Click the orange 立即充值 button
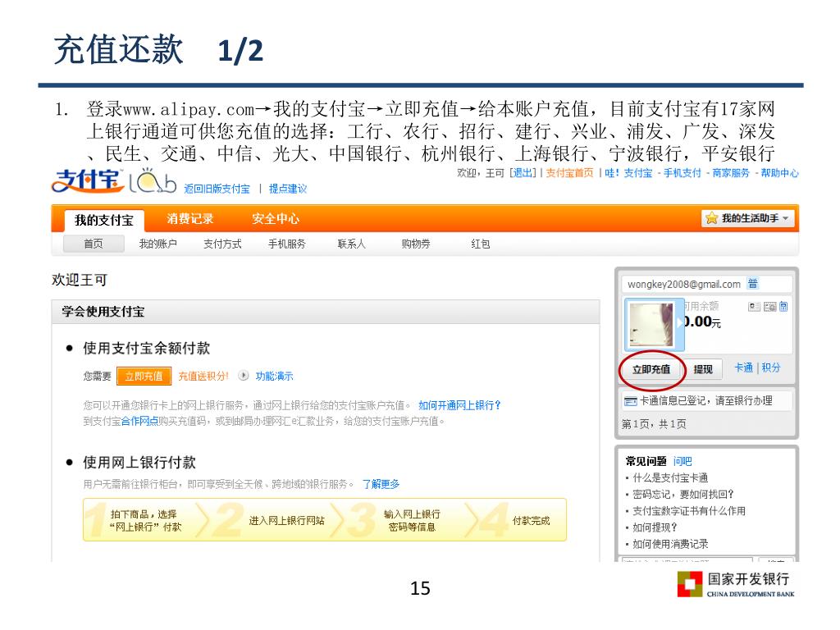Viewport: 840px width, 630px height. 144,376
